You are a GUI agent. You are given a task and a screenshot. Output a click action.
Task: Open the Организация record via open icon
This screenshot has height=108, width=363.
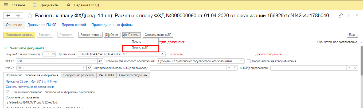[x=163, y=54]
